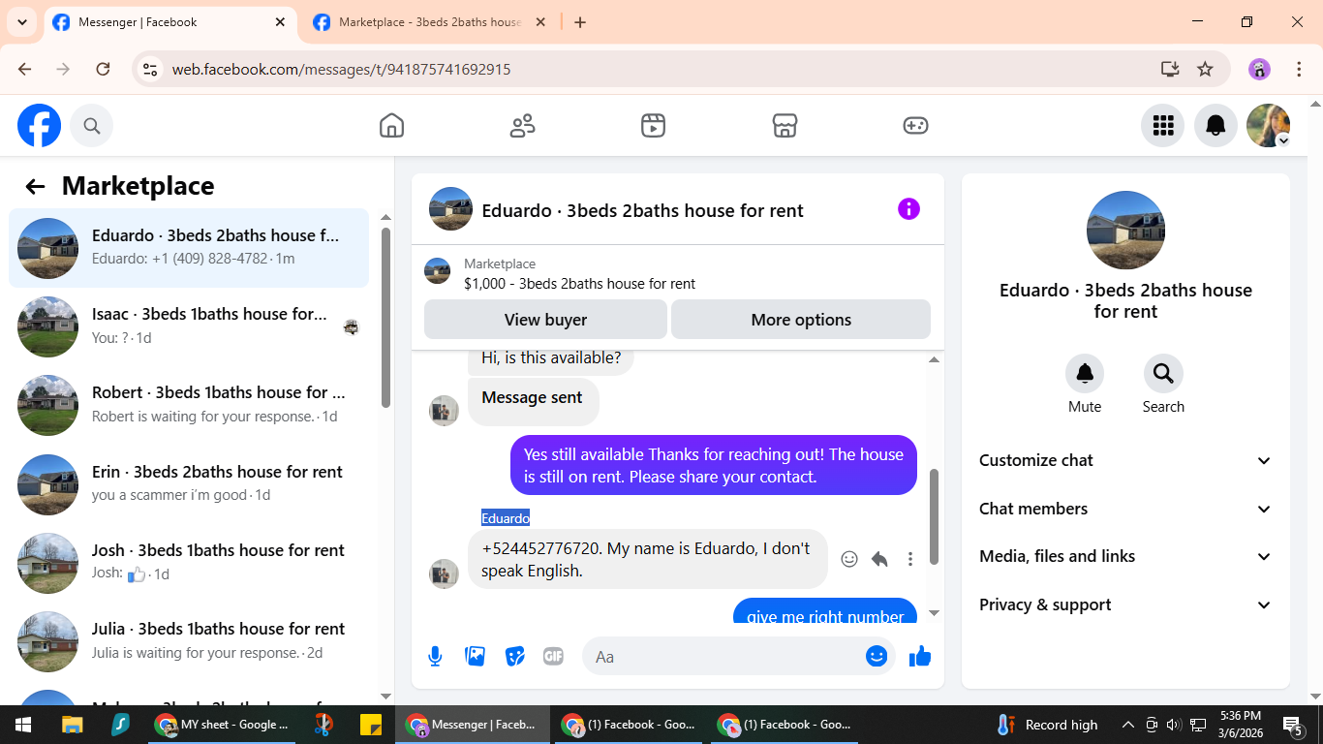The image size is (1323, 744).
Task: Open a new browser tab
Action: pyautogui.click(x=580, y=22)
